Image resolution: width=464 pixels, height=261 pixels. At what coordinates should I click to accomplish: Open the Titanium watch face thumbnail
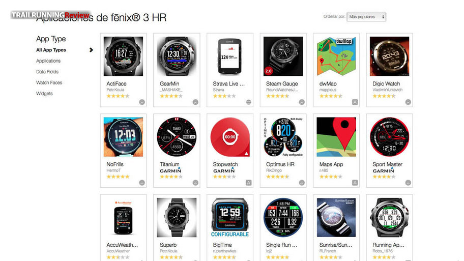(x=177, y=137)
